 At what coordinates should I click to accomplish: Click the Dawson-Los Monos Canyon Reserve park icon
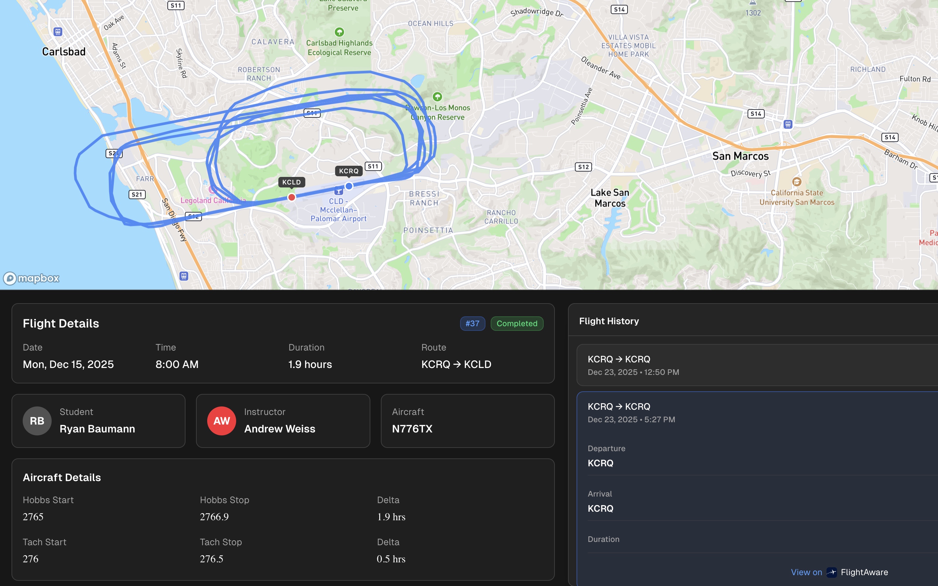coord(437,96)
